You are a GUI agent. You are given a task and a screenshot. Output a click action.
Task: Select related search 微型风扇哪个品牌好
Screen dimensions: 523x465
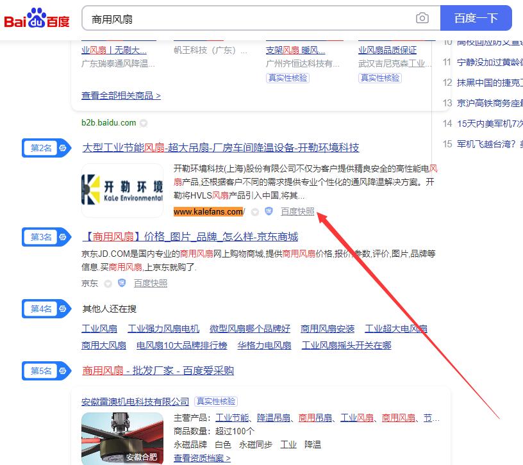point(250,329)
